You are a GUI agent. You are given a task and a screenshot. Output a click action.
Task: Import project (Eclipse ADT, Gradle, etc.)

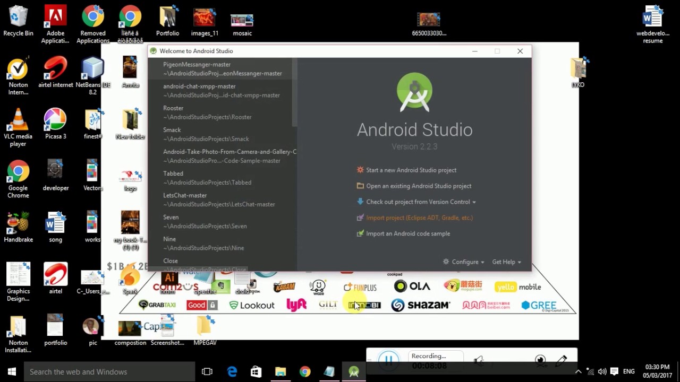coord(419,218)
